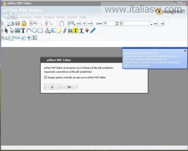This screenshot has height=151, width=188.
Task: Add a list box form field
Action: click(x=11, y=38)
